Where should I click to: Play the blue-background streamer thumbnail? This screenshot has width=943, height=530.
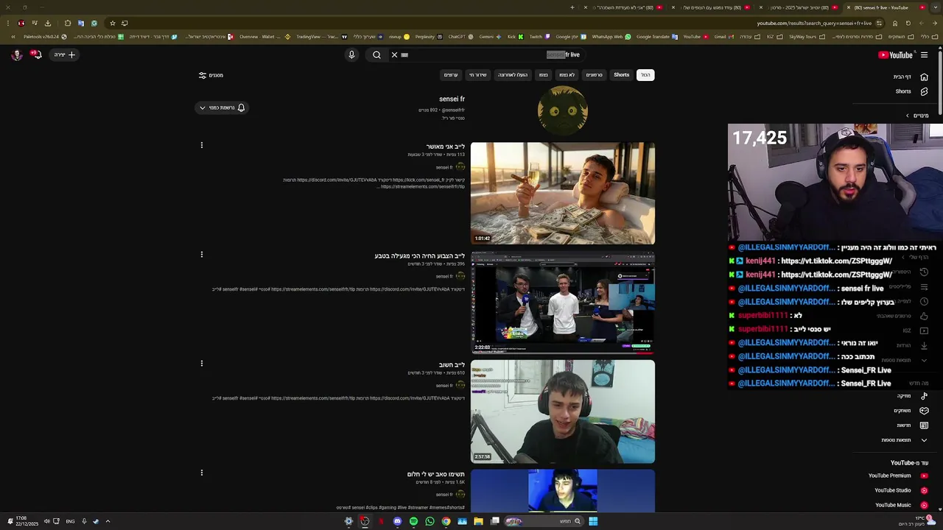[563, 491]
